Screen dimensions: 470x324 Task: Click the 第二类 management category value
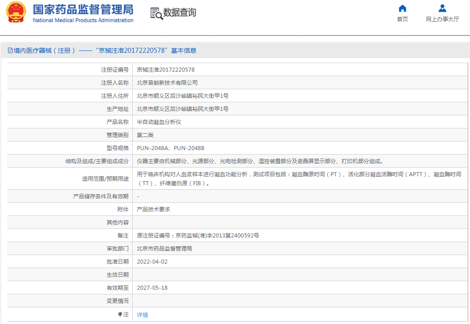tap(145, 135)
